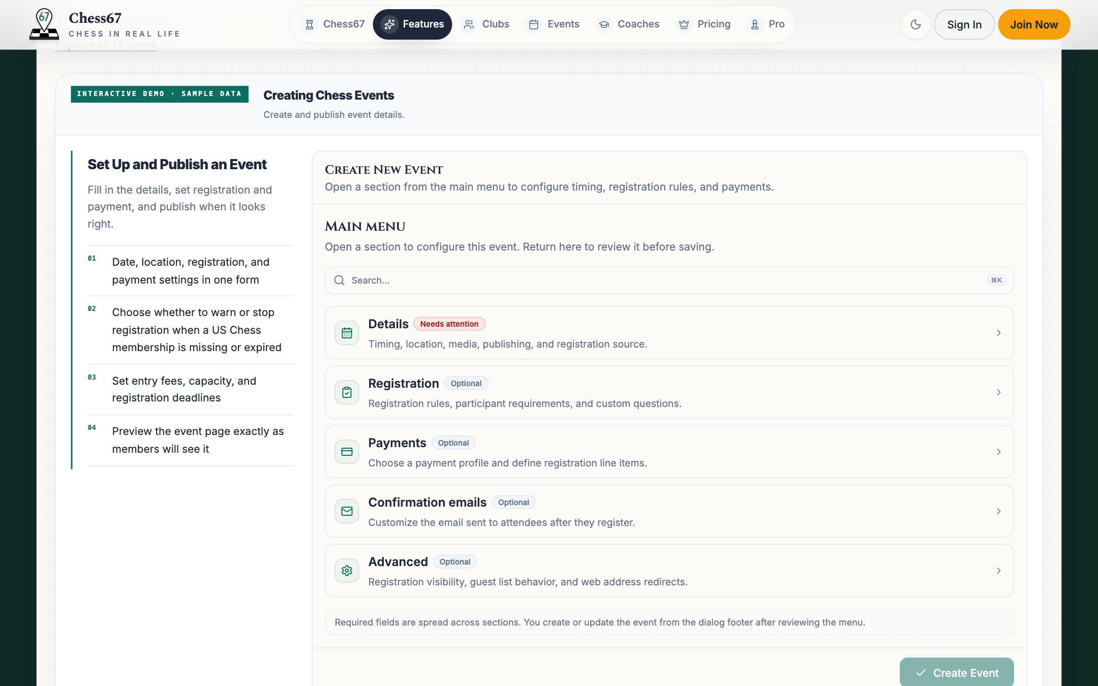Expand the Registration row chevron
Screen dimensions: 1098x686
pos(998,392)
